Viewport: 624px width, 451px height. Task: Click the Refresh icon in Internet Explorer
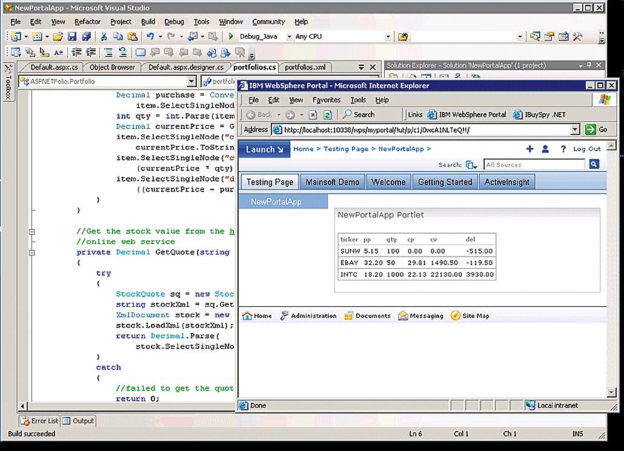[x=327, y=114]
